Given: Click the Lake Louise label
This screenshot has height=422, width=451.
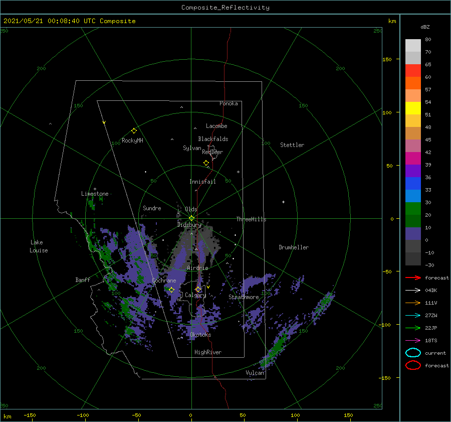Looking at the screenshot, I should (39, 246).
